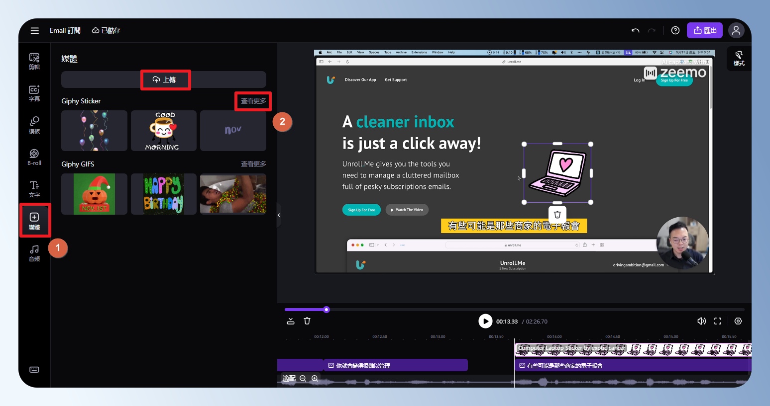770x406 pixels.
Task: Open the help question mark icon
Action: (x=675, y=31)
